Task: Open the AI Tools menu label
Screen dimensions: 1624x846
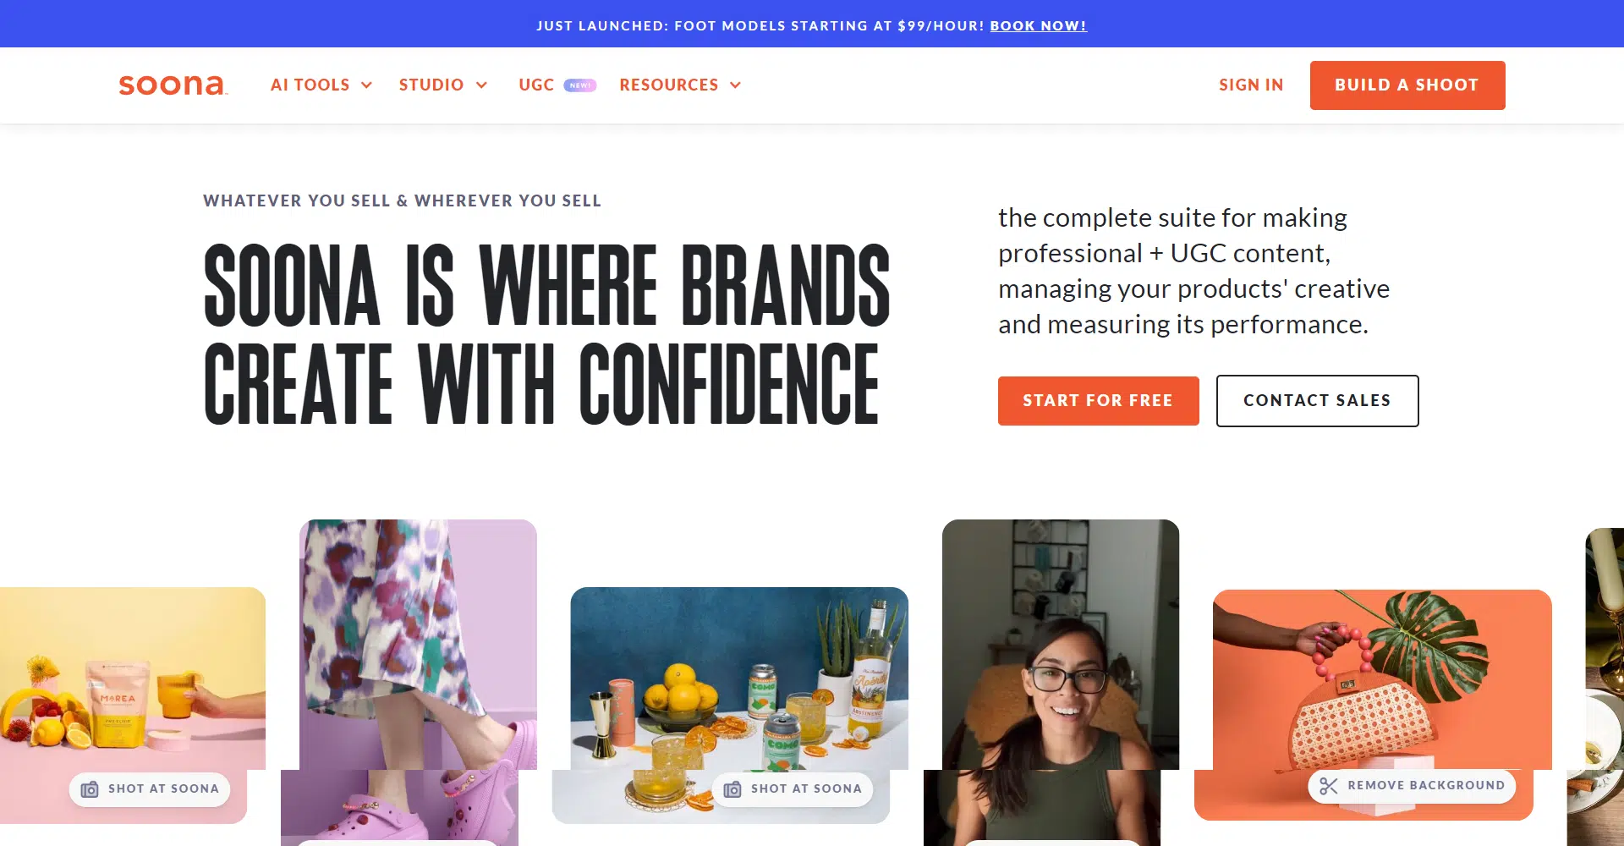Action: coord(310,85)
